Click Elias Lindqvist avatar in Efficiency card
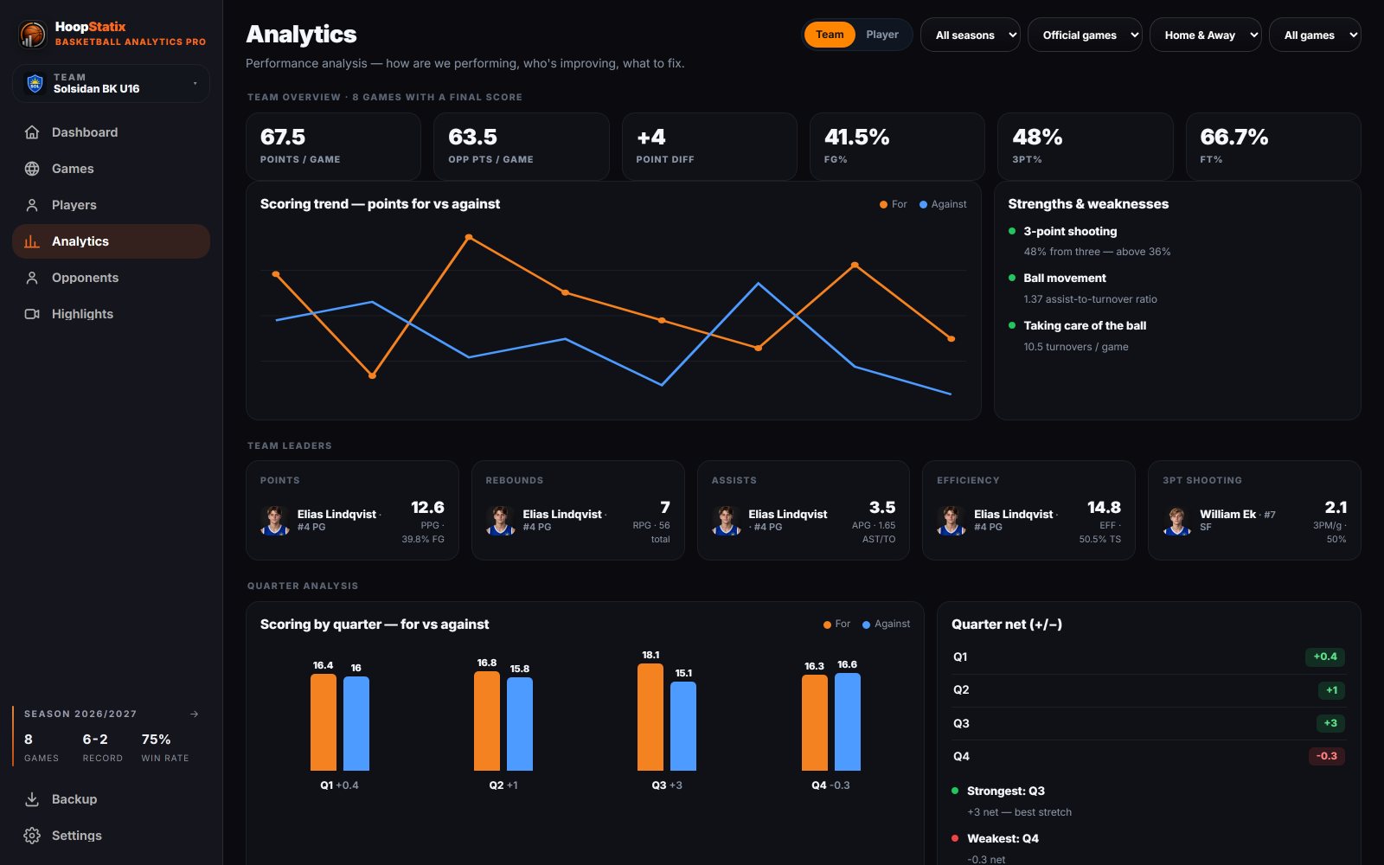This screenshot has height=865, width=1384. click(951, 520)
